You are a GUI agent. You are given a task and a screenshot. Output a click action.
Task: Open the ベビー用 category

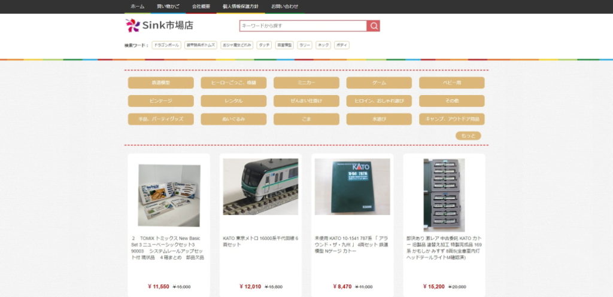point(452,82)
